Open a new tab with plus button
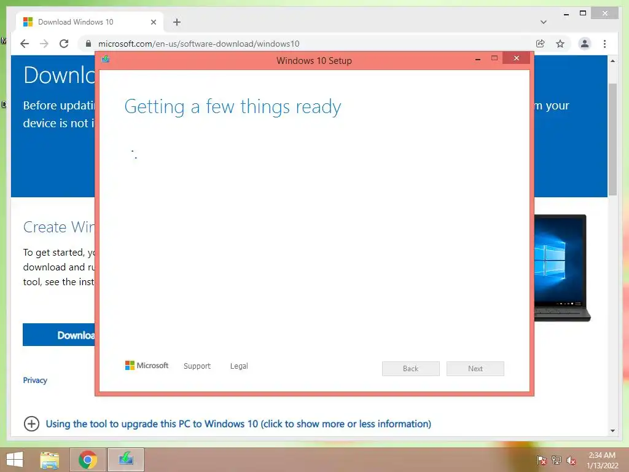 pos(176,22)
